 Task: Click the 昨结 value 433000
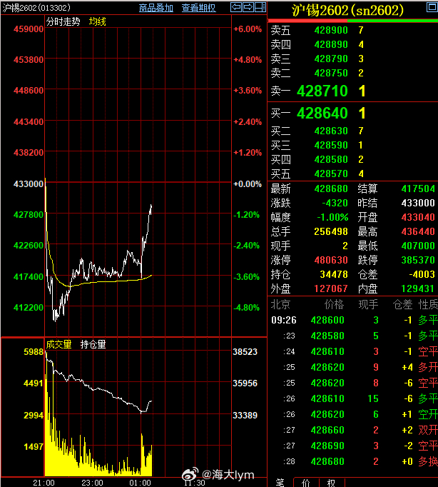418,203
